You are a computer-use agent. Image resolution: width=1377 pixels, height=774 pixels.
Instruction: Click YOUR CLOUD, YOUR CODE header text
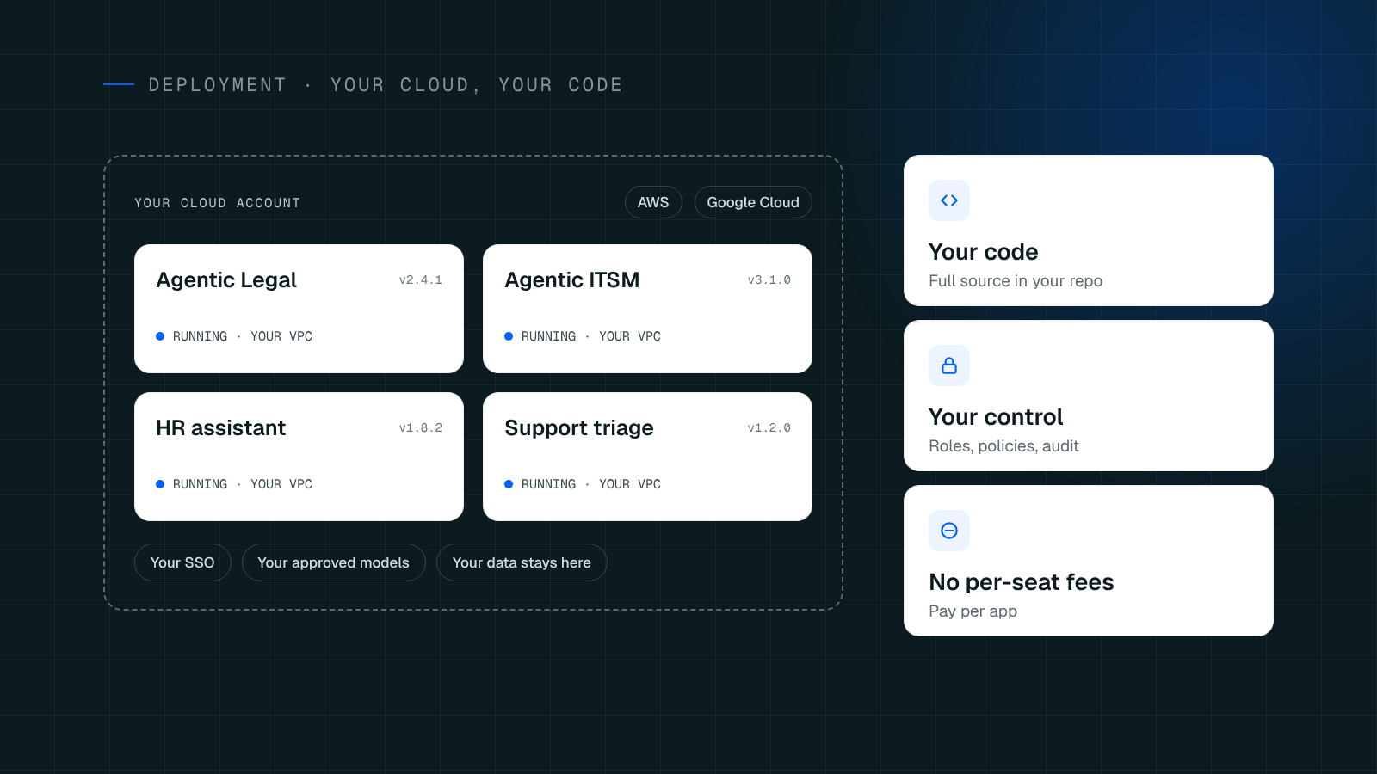[x=477, y=85]
